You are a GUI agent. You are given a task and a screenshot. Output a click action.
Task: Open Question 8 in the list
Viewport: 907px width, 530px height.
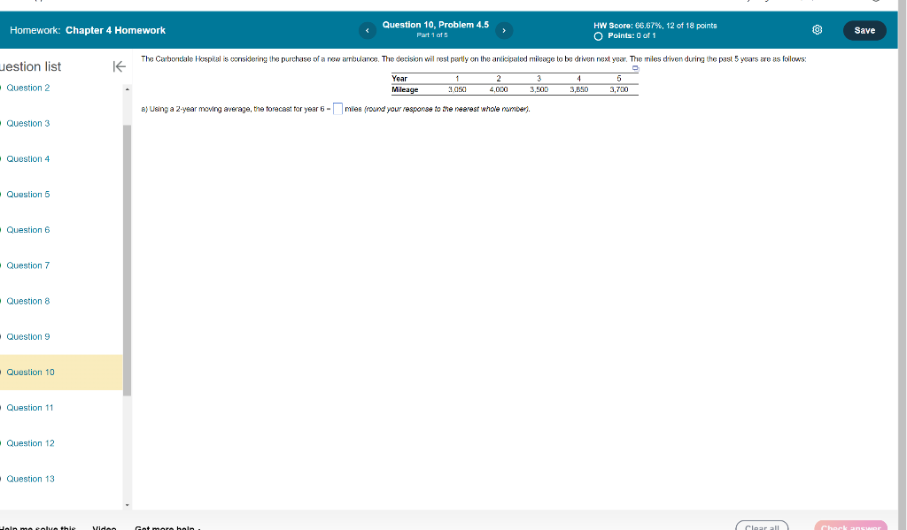click(28, 301)
